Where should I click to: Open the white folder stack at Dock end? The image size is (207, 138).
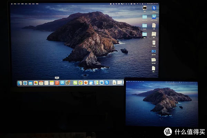[120, 82]
